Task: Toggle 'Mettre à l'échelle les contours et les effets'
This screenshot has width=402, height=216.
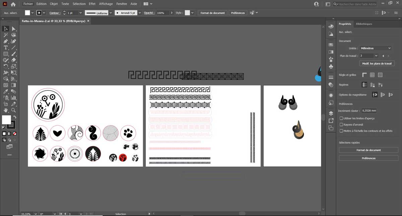Action: click(x=341, y=131)
